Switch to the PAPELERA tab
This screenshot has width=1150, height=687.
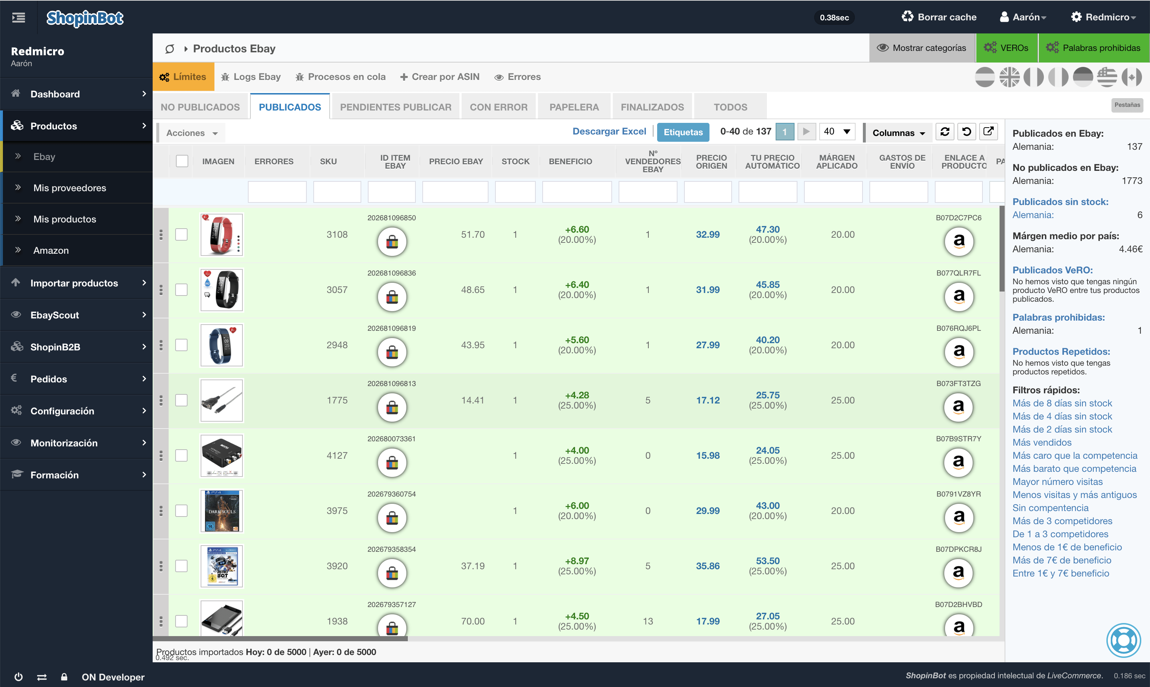pos(574,107)
